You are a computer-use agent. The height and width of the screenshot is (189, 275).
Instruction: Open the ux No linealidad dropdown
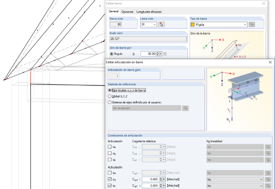point(235,147)
